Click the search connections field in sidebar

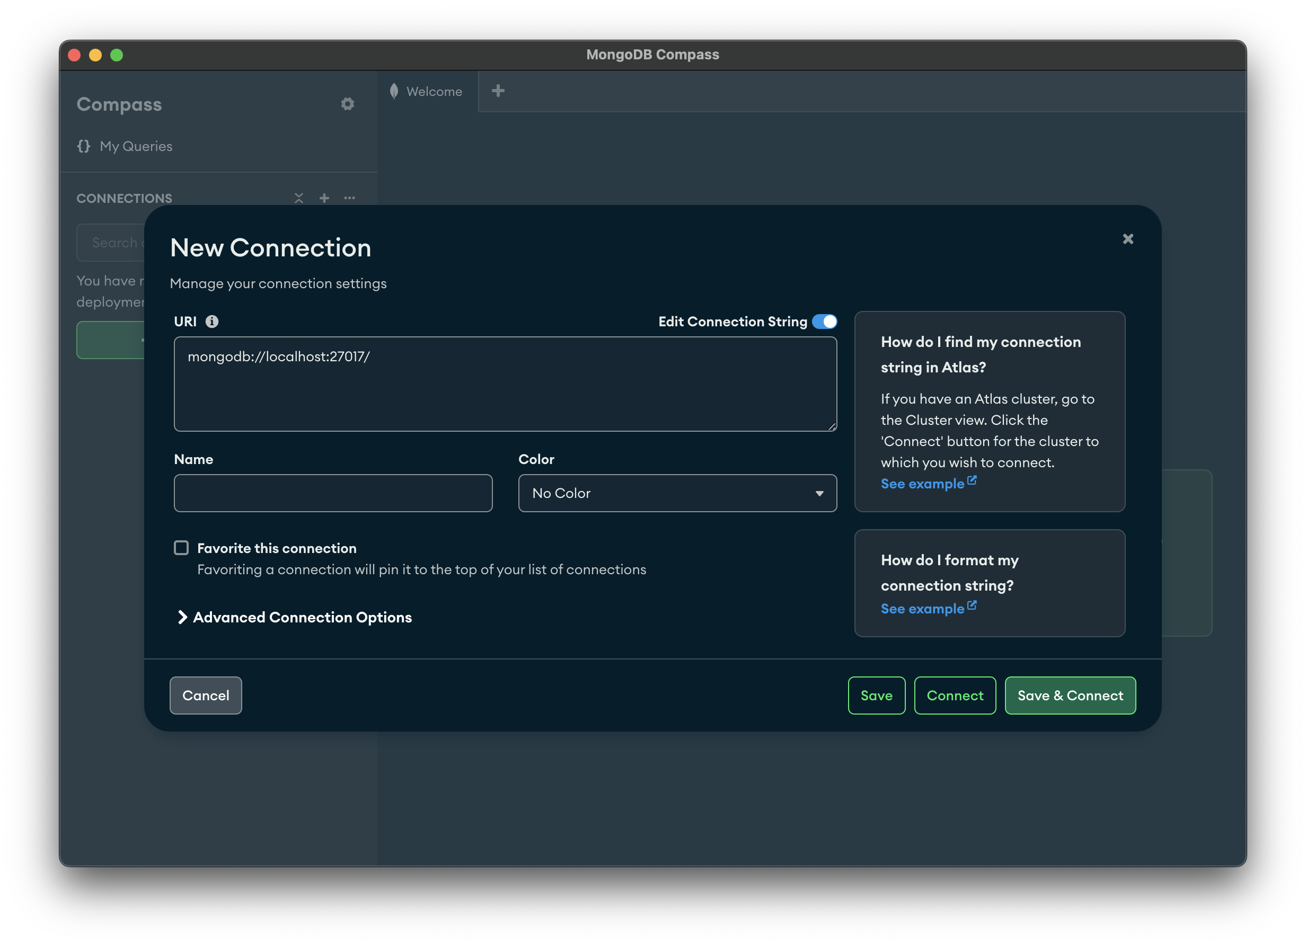111,243
